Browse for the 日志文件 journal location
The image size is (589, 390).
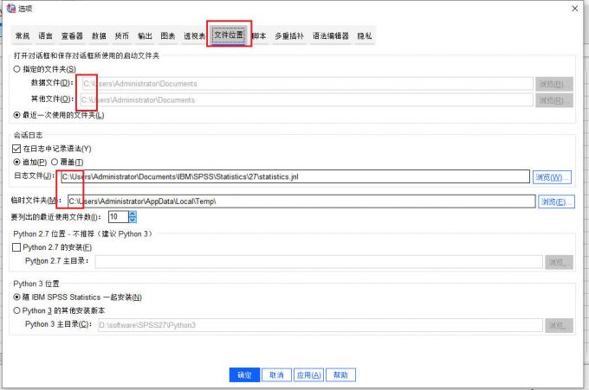click(553, 177)
